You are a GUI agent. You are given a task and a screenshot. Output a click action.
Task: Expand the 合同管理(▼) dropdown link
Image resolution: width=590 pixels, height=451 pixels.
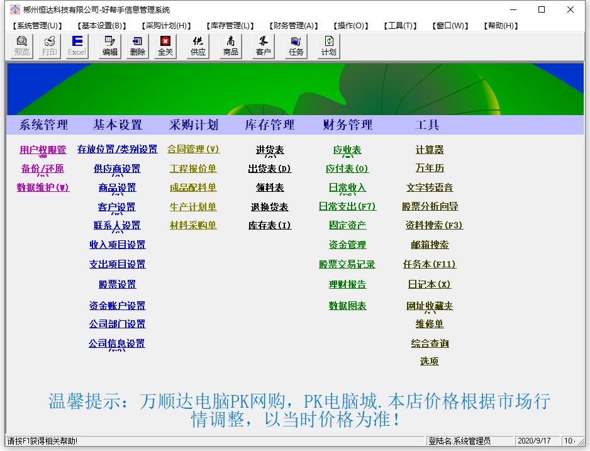click(x=193, y=149)
